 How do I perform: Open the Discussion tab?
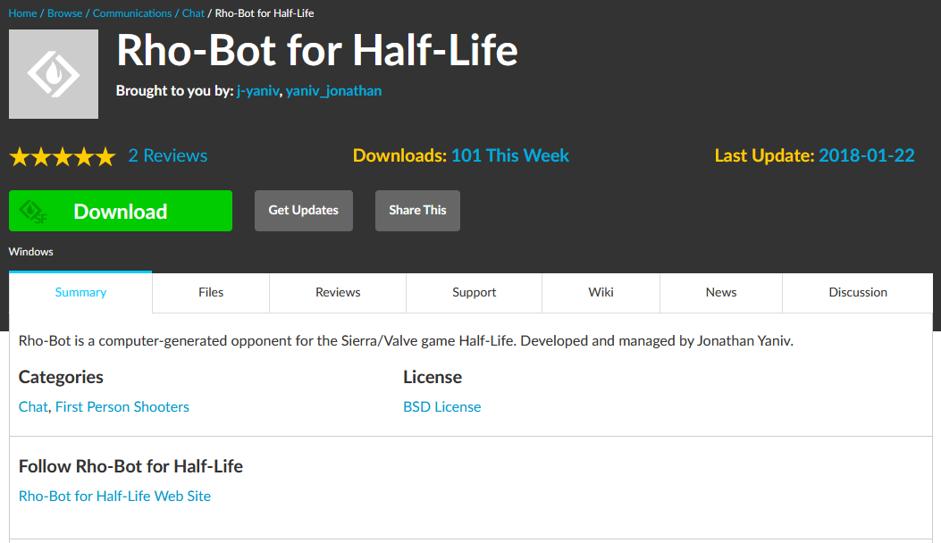coord(858,292)
